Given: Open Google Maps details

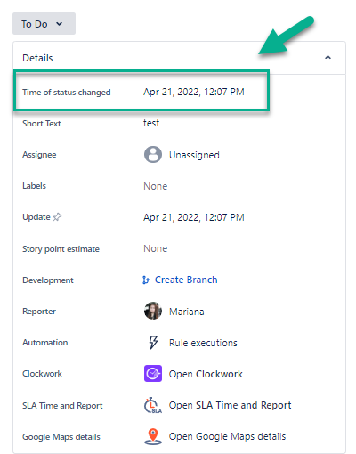Looking at the screenshot, I should (x=227, y=436).
